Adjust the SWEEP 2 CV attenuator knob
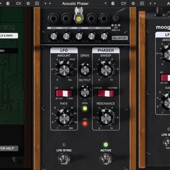 click(104, 36)
